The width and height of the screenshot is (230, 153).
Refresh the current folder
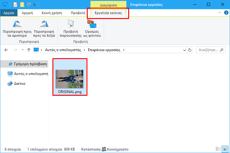[x=190, y=50]
